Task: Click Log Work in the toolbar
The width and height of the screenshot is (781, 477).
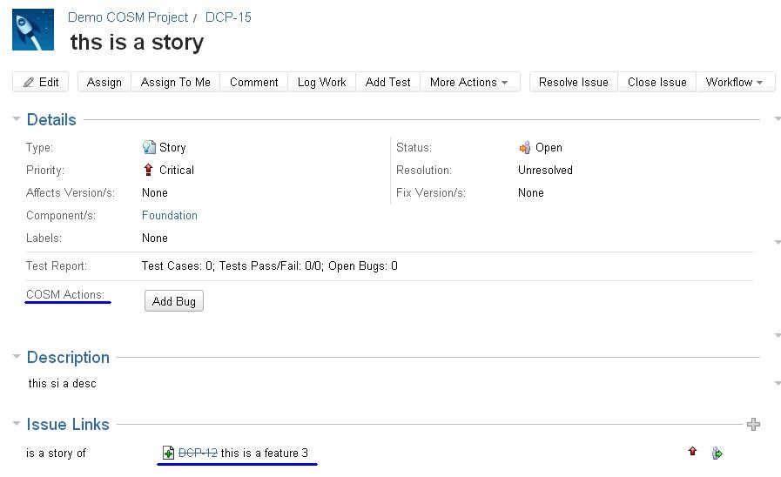Action: (321, 82)
